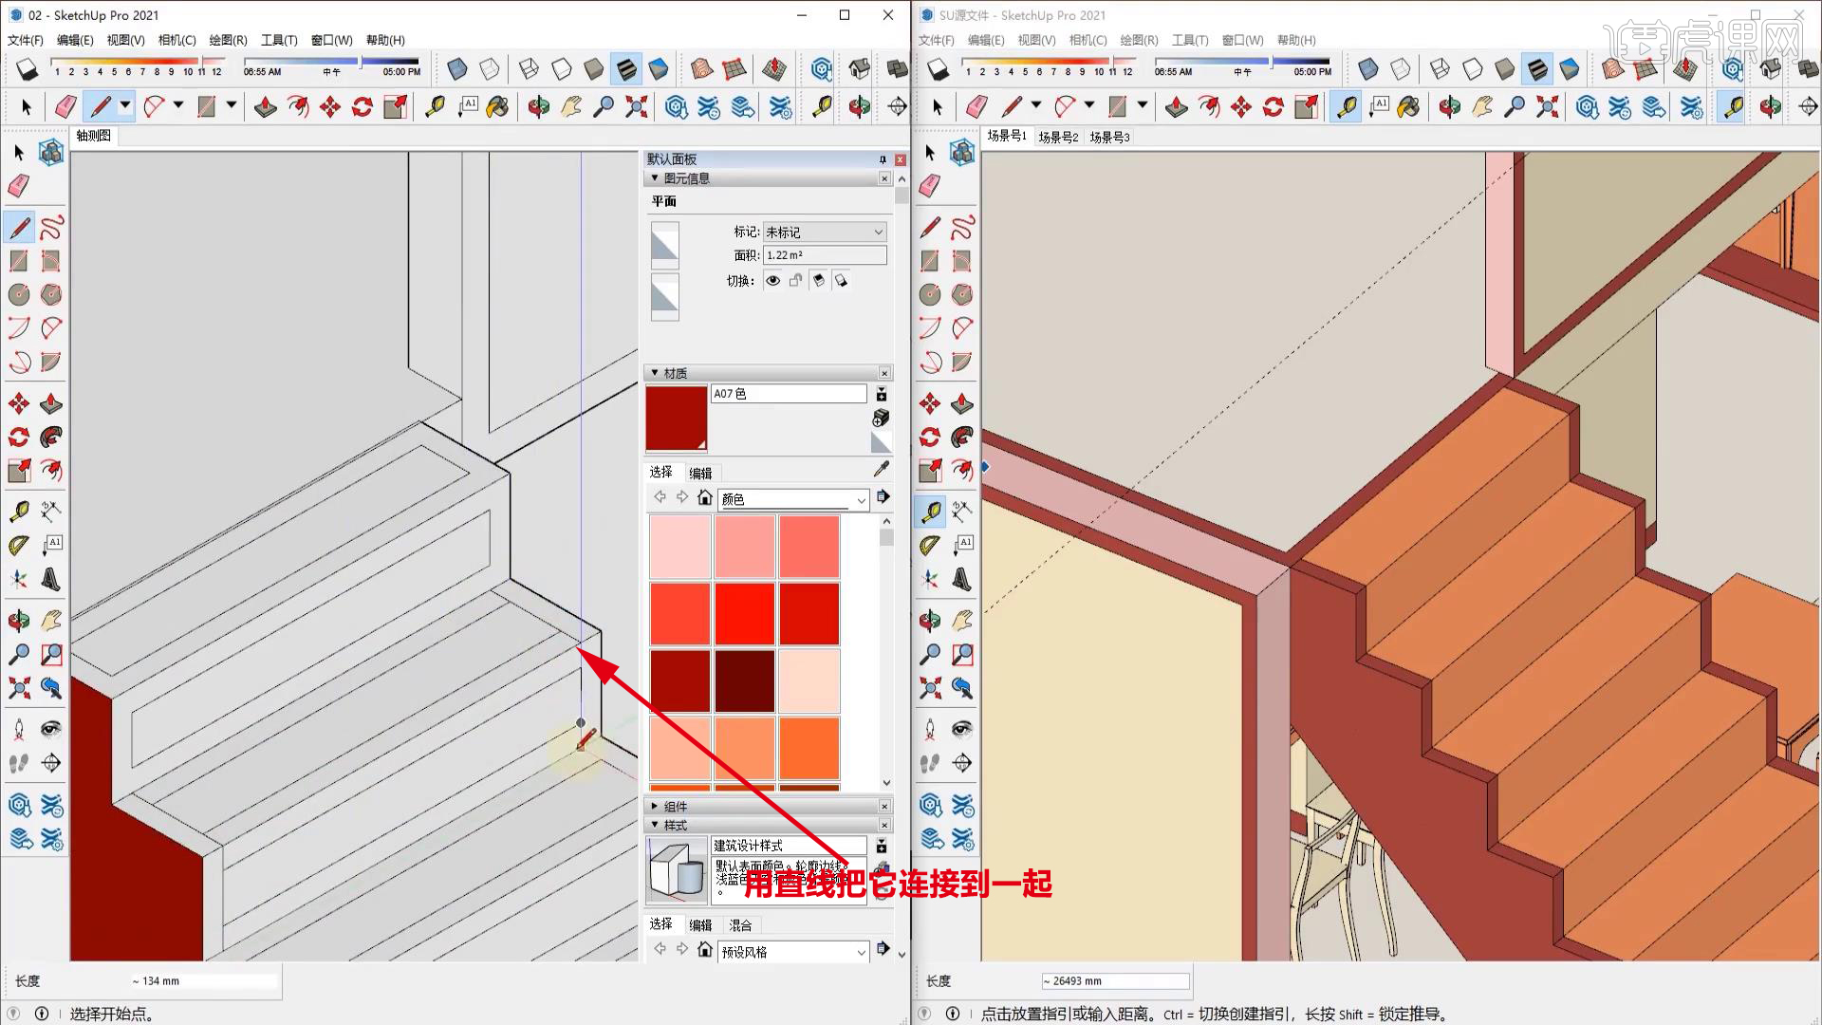Open the 颜色 material collection dropdown

point(793,499)
